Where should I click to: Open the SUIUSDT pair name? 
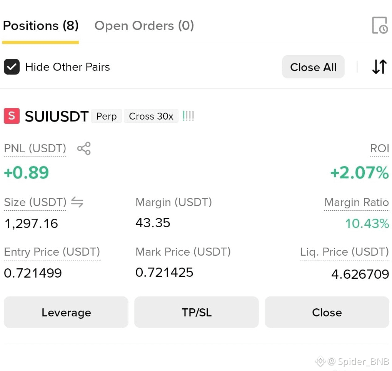57,116
